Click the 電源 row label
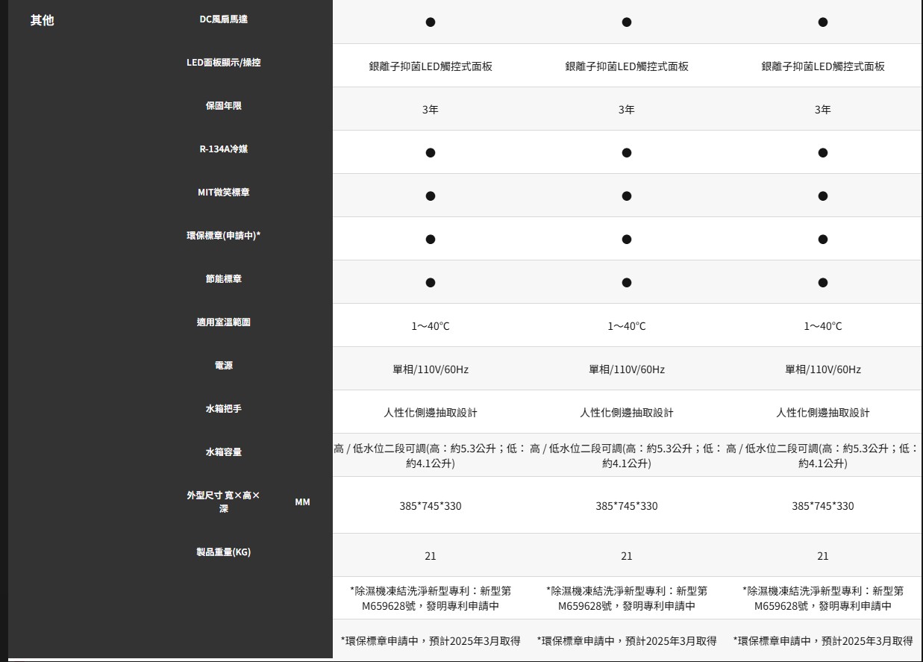The height and width of the screenshot is (662, 923). pos(224,366)
